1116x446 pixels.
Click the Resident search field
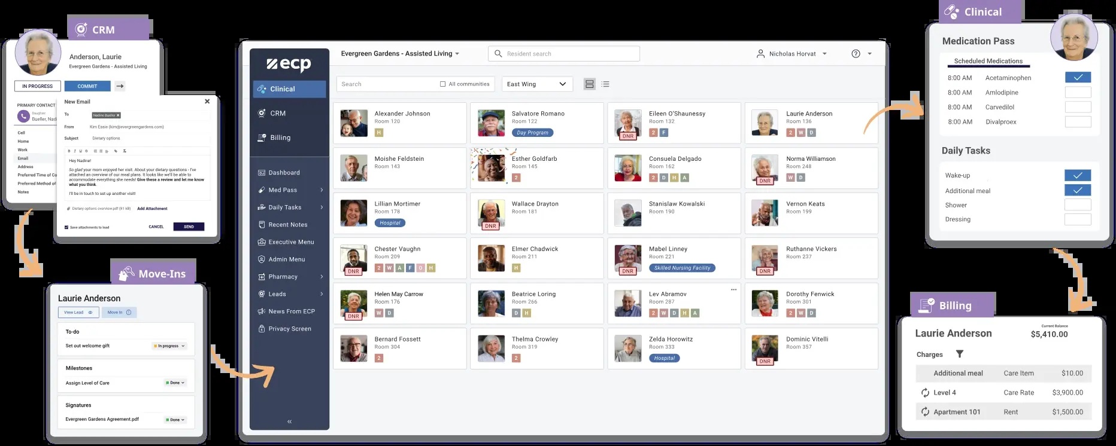pos(564,54)
